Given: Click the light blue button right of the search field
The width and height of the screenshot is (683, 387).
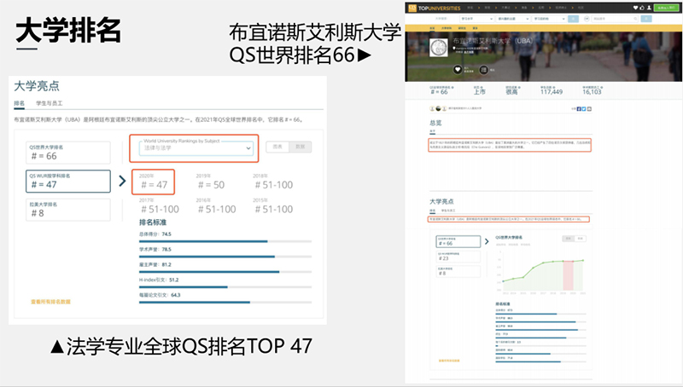Looking at the screenshot, I should (x=646, y=19).
